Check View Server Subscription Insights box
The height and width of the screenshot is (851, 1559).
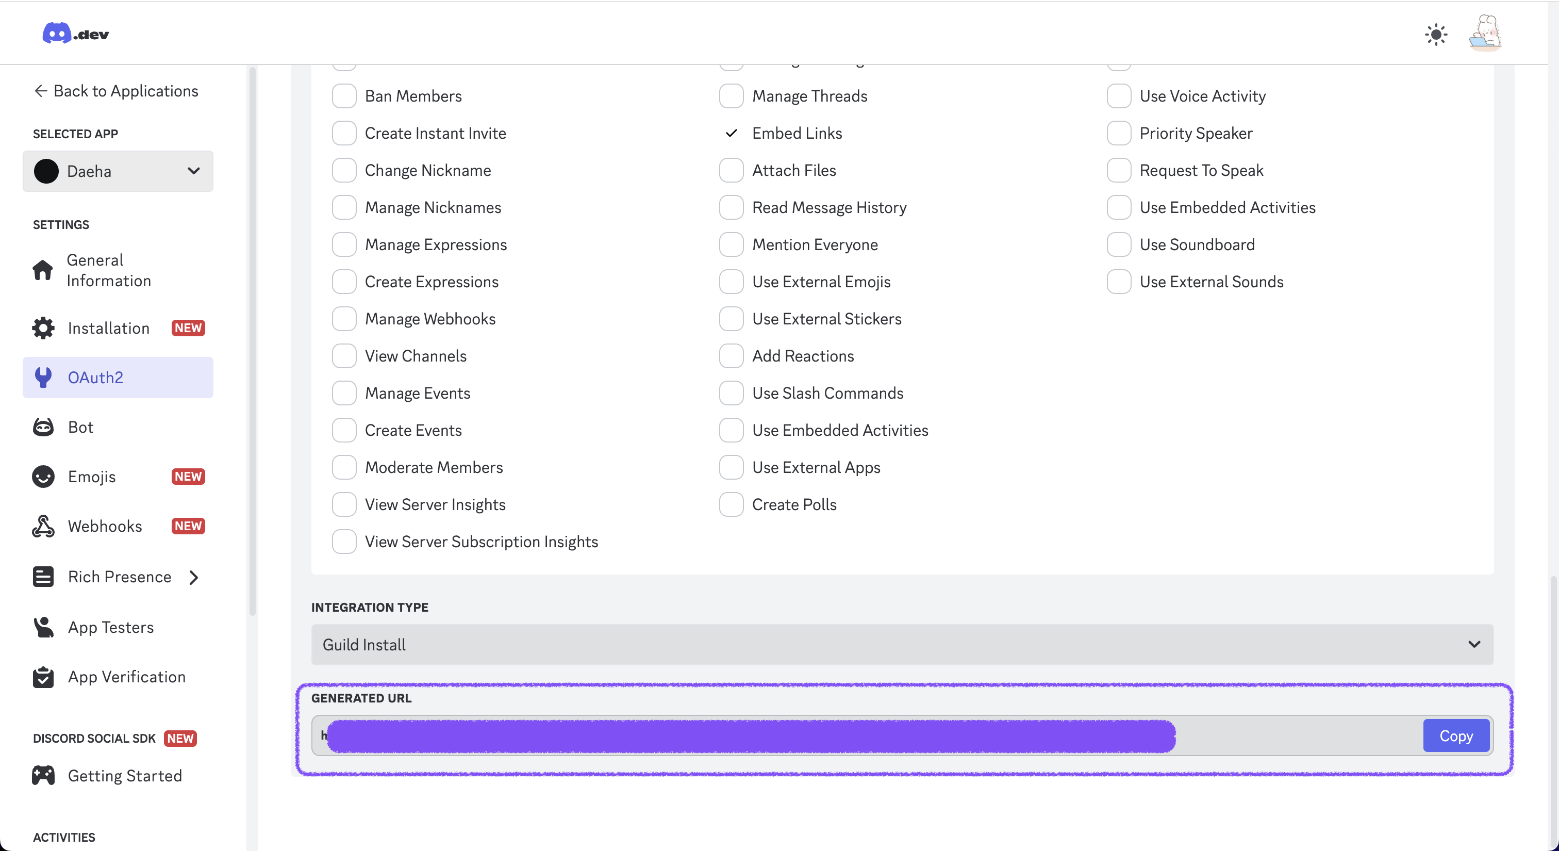pos(344,542)
